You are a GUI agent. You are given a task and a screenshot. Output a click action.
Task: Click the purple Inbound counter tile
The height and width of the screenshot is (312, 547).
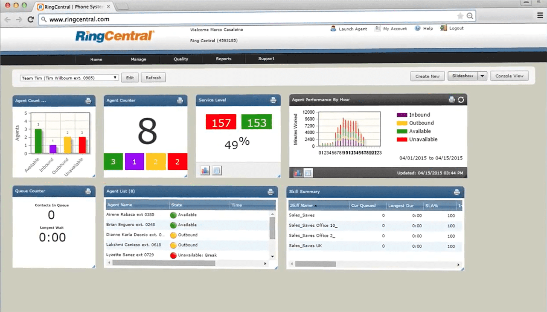tap(134, 162)
